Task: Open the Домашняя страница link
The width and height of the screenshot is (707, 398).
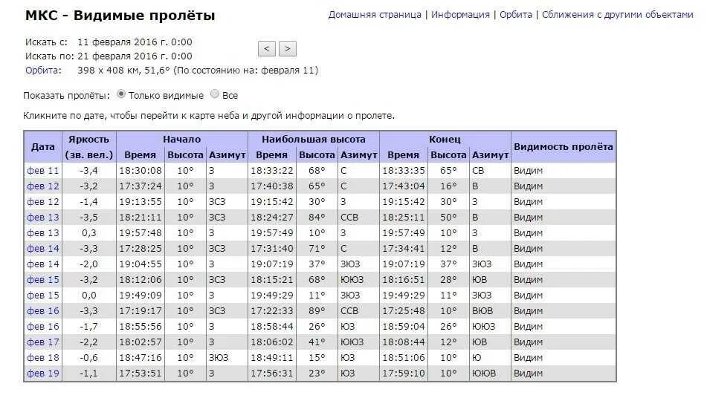Action: tap(375, 14)
